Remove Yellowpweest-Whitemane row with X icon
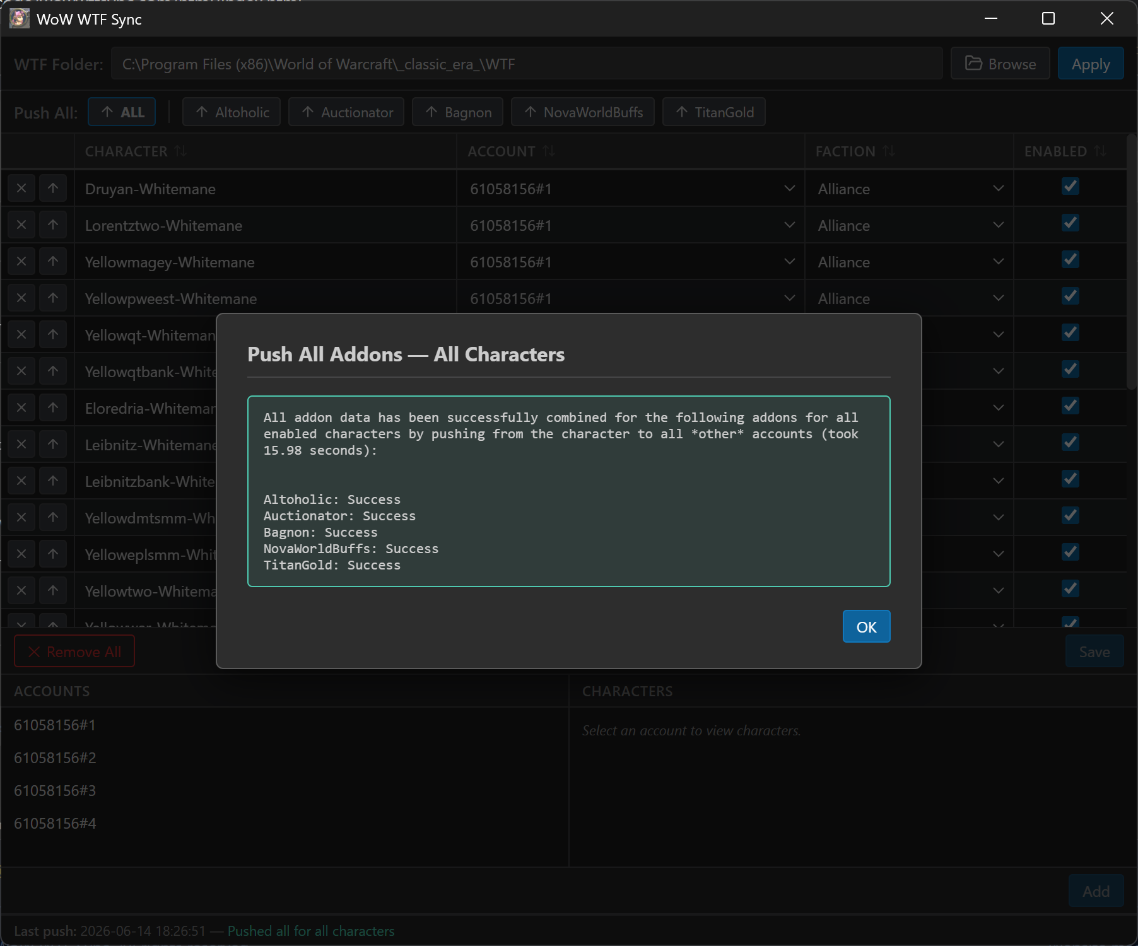Viewport: 1138px width, 946px height. coord(21,298)
